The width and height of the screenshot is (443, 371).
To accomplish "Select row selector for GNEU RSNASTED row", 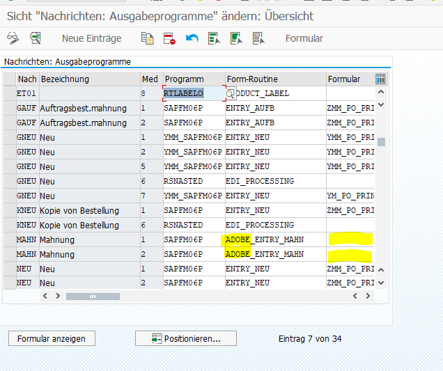I will [x=10, y=181].
